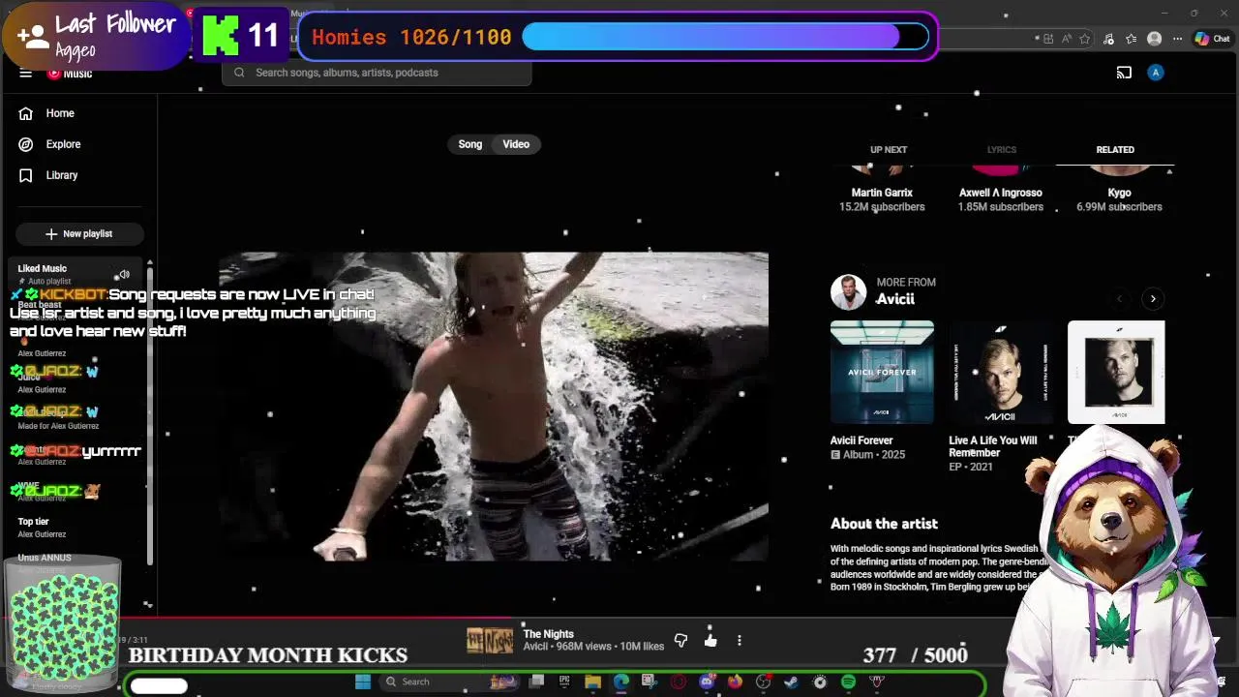This screenshot has height=697, width=1239.
Task: Open Spotify from the taskbar
Action: pos(848,682)
